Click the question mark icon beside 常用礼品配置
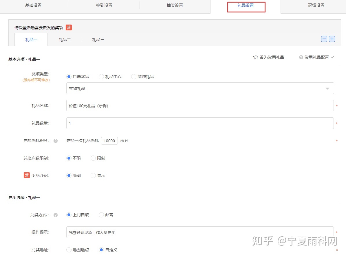Image resolution: width=346 pixels, height=255 pixels. 301,57
